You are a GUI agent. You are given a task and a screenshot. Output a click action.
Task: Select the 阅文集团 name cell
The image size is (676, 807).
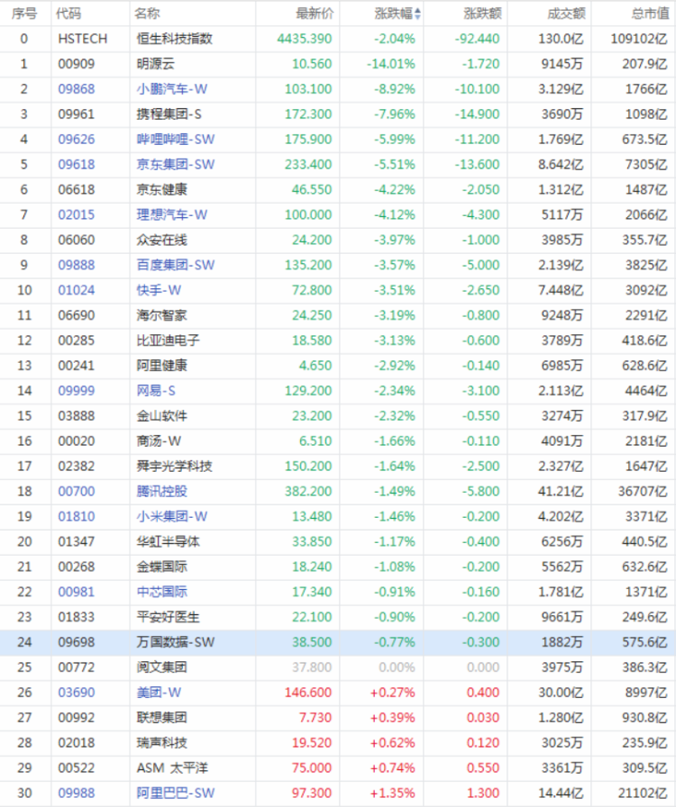point(161,667)
